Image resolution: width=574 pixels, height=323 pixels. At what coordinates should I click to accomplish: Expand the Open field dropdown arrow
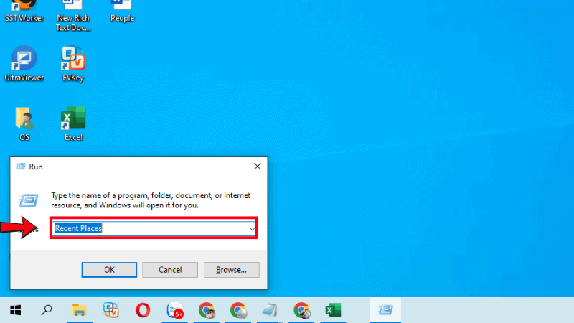tap(252, 228)
